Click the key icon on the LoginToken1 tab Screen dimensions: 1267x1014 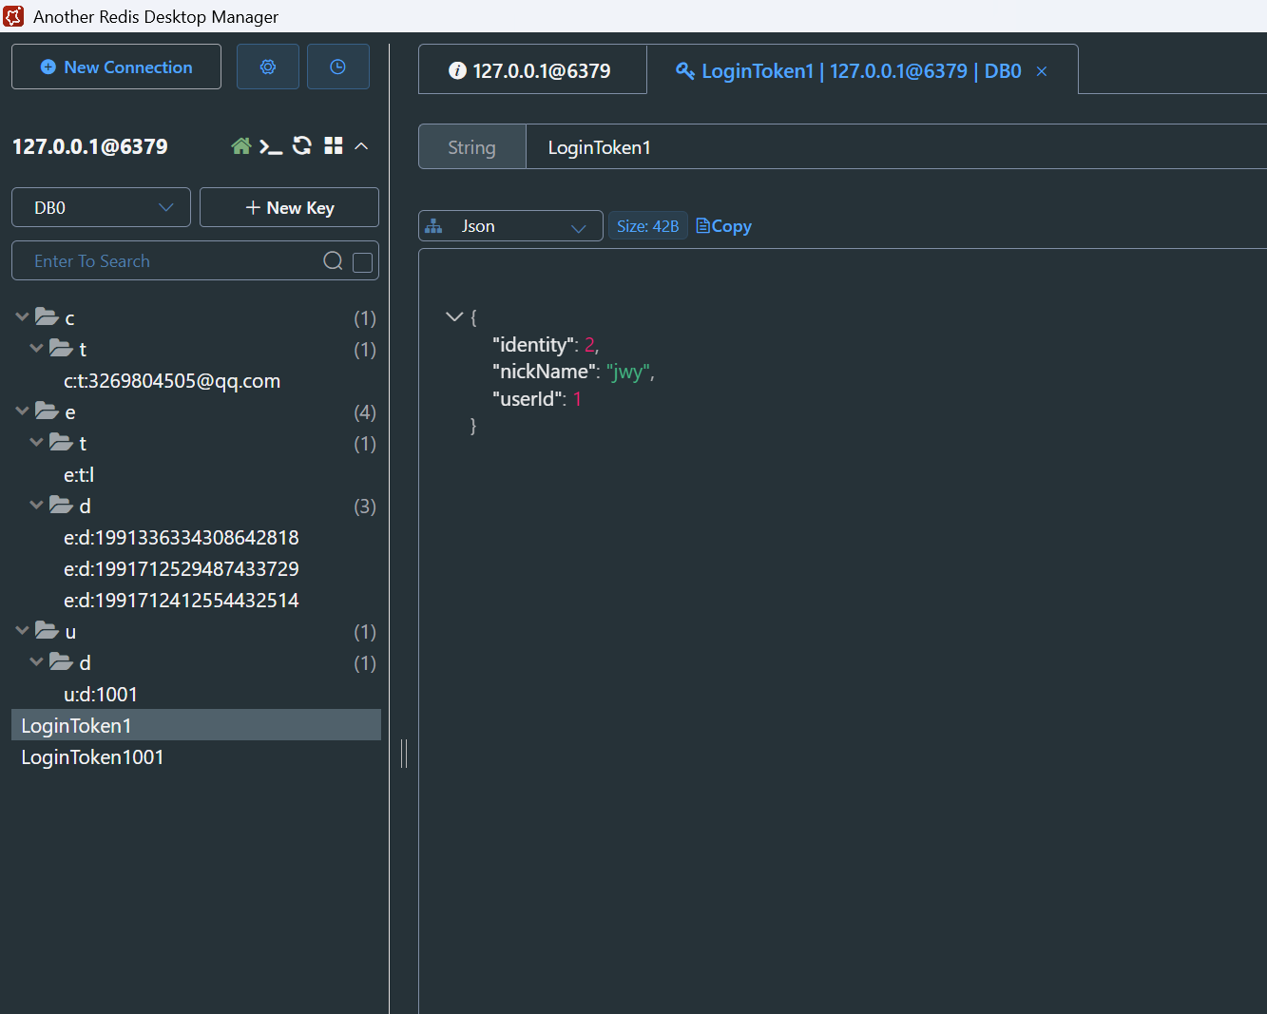684,70
